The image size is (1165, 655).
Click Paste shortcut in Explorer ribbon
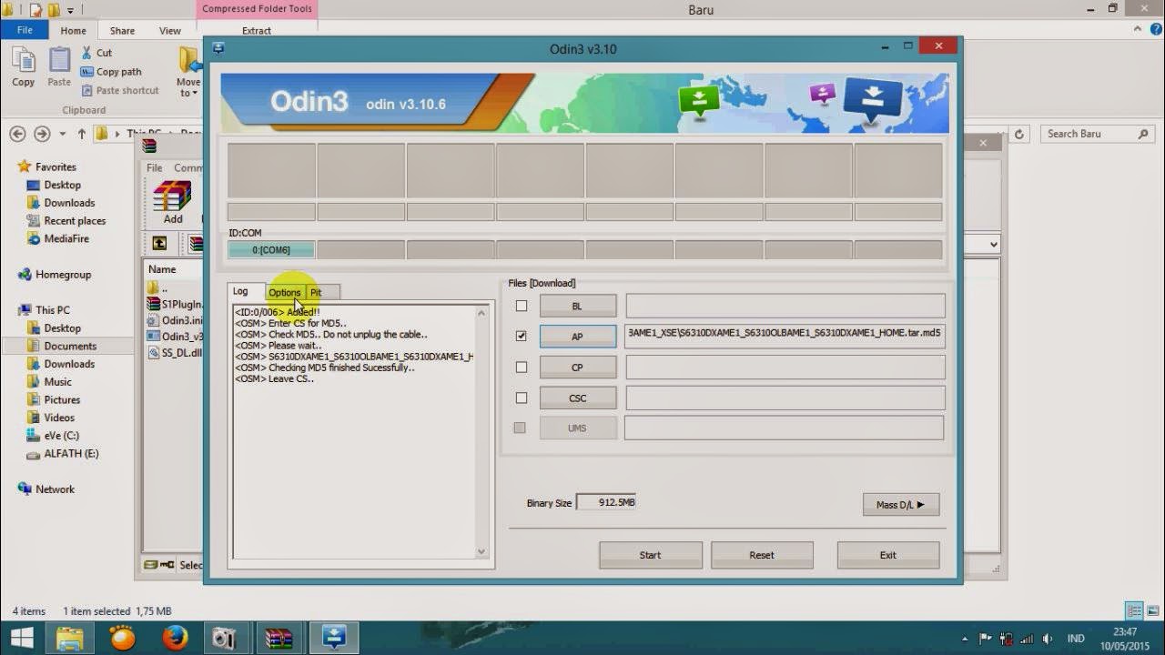pyautogui.click(x=119, y=90)
